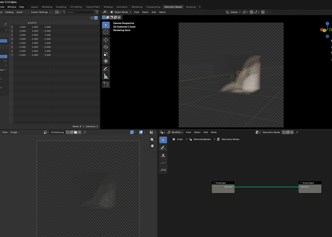Image resolution: width=332 pixels, height=237 pixels.
Task: Pin the spreadsheet data source
Action: (5, 24)
